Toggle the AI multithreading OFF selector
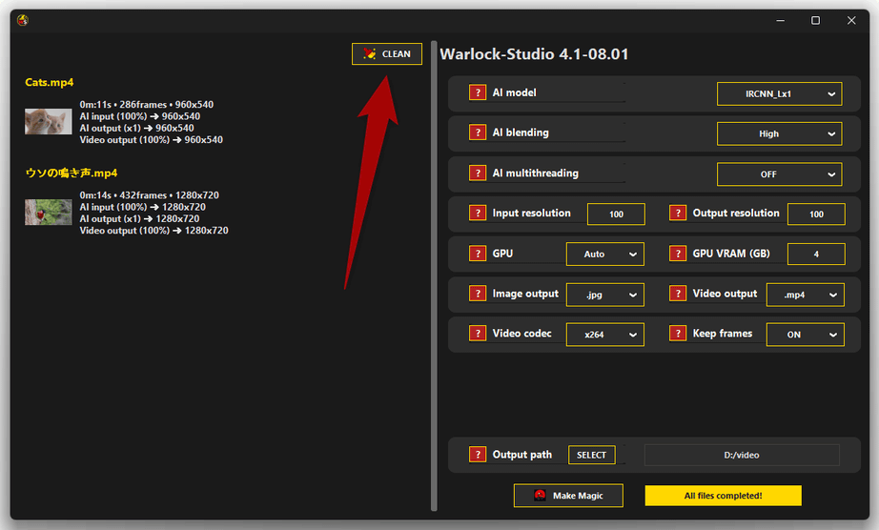The width and height of the screenshot is (879, 530). pyautogui.click(x=779, y=174)
